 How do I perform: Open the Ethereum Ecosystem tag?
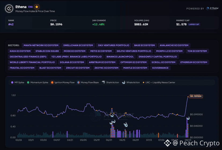click(194, 62)
